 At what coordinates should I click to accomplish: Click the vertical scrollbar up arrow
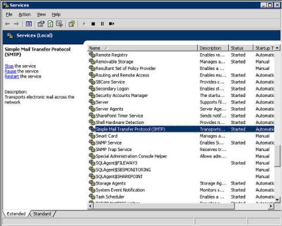coord(277,48)
